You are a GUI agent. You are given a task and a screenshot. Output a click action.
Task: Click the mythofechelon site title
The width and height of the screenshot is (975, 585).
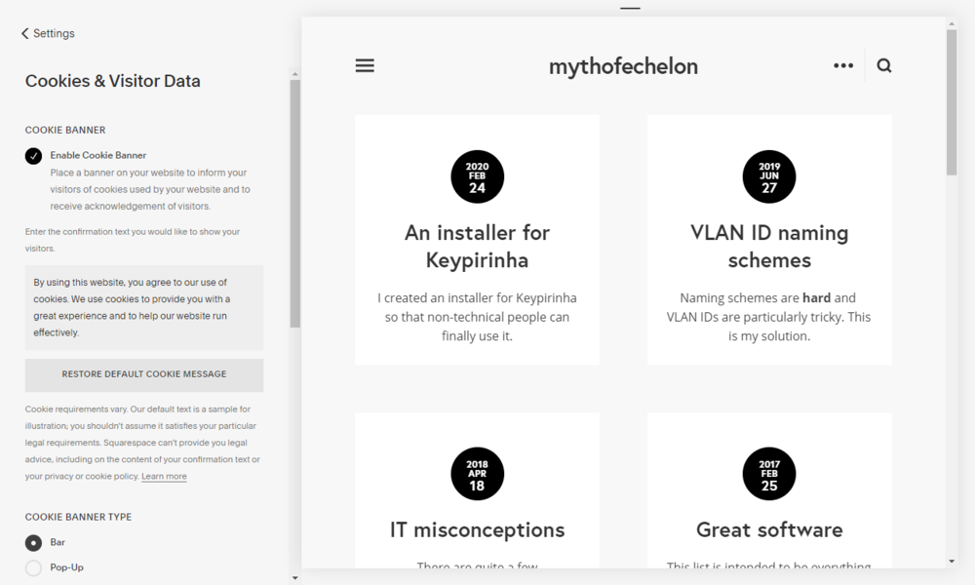click(x=623, y=66)
